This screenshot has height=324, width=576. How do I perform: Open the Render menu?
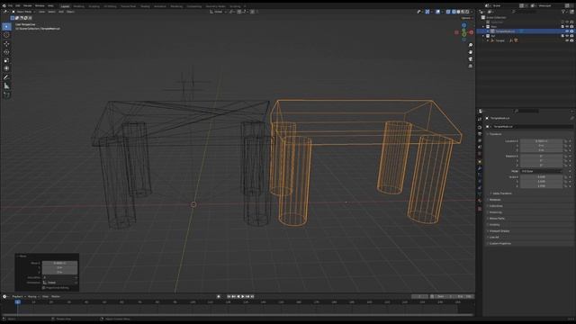coord(28,6)
